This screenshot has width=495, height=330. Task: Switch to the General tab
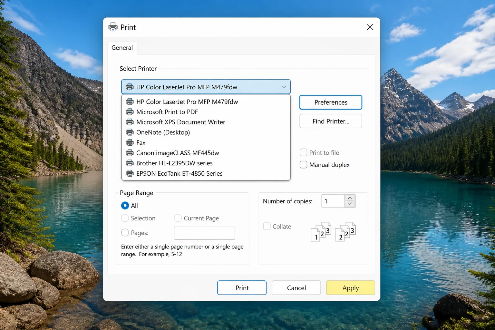122,48
